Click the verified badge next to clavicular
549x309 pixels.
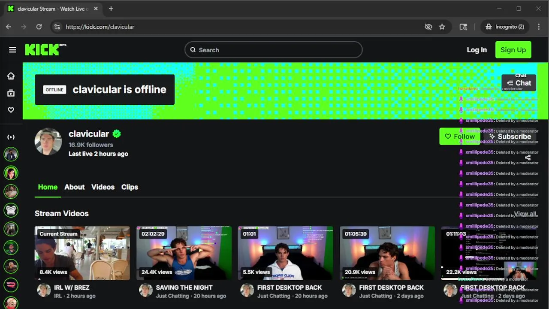point(117,133)
